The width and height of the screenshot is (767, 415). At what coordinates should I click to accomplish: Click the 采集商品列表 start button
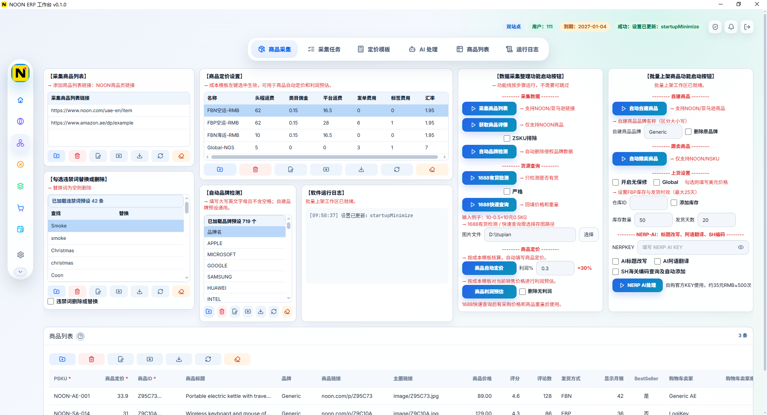coord(489,109)
